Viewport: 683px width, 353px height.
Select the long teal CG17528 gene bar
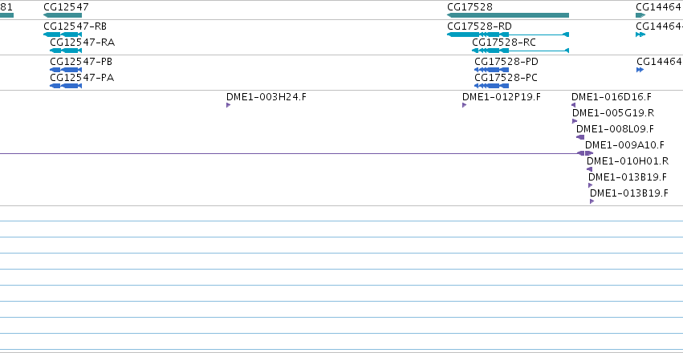pyautogui.click(x=508, y=15)
